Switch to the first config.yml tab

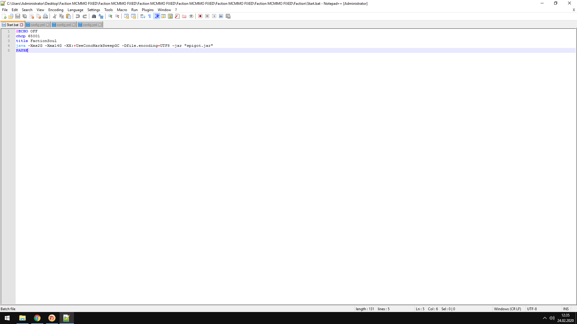click(x=37, y=25)
